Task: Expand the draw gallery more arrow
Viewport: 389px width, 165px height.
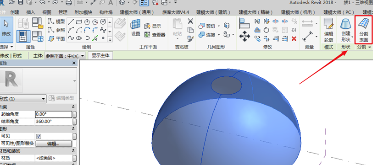Action: point(110,39)
